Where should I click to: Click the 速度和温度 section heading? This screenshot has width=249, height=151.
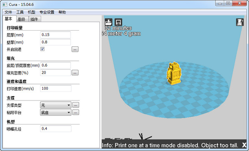(x=16, y=81)
